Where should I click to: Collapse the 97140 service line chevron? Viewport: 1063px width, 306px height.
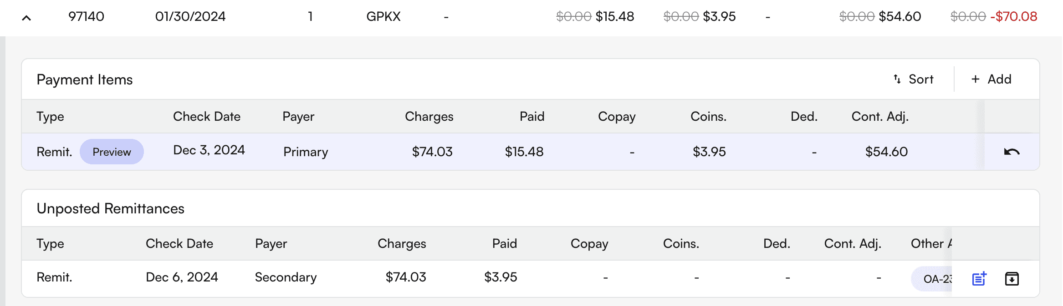click(26, 18)
